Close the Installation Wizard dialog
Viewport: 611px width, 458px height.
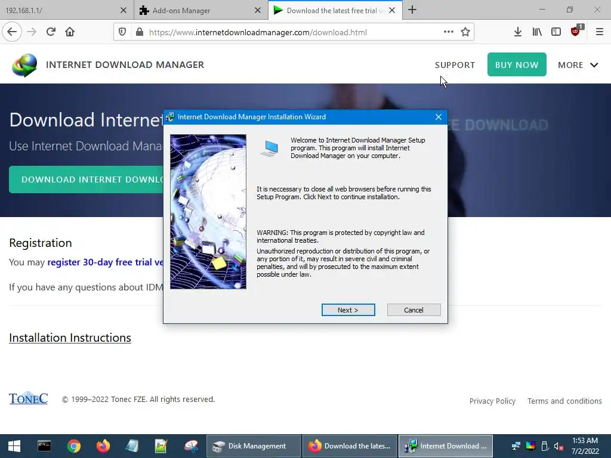click(439, 117)
